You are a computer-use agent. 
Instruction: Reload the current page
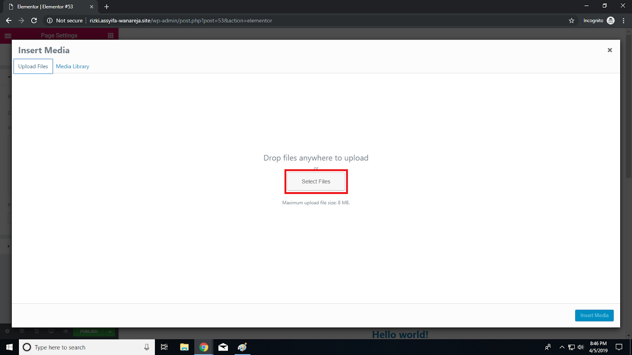[x=34, y=21]
